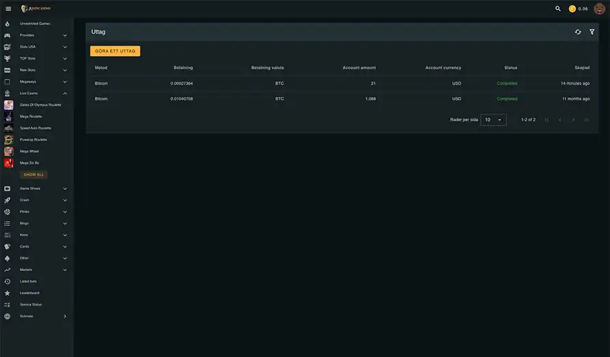The height and width of the screenshot is (357, 610).
Task: Select the 0.00027364 Bitcoin withdrawal amount
Action: 182,83
